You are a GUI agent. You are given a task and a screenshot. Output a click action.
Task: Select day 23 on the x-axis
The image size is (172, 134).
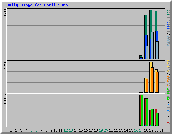click(x=121, y=130)
